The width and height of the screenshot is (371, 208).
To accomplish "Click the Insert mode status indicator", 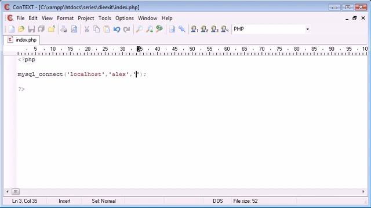I will click(x=64, y=201).
